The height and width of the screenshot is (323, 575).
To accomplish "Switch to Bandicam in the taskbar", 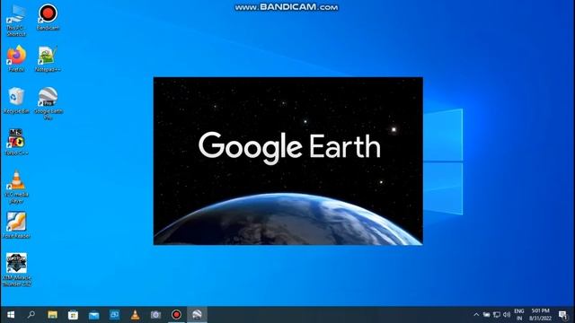I will (176, 315).
